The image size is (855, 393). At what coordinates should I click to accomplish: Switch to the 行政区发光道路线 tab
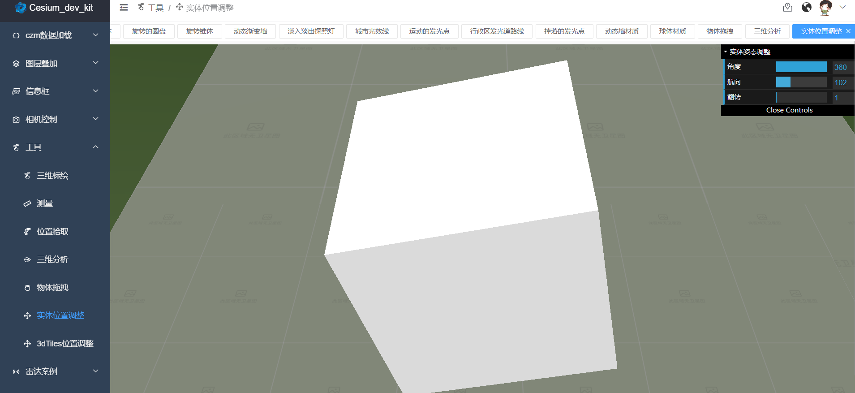click(497, 31)
